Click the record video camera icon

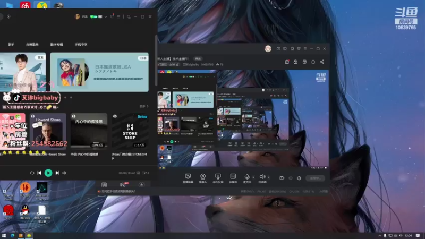[282, 178]
